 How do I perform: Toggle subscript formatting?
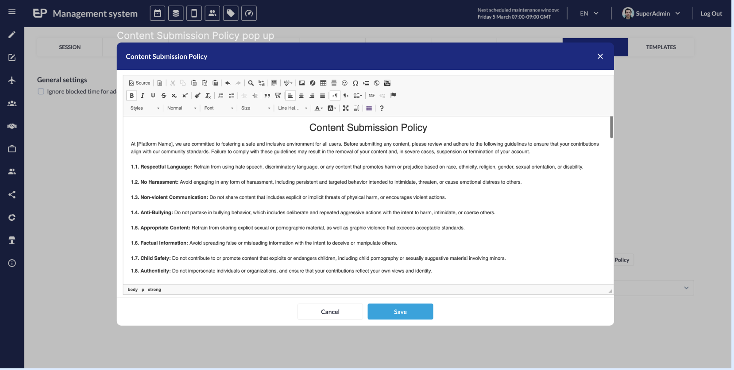tap(174, 96)
